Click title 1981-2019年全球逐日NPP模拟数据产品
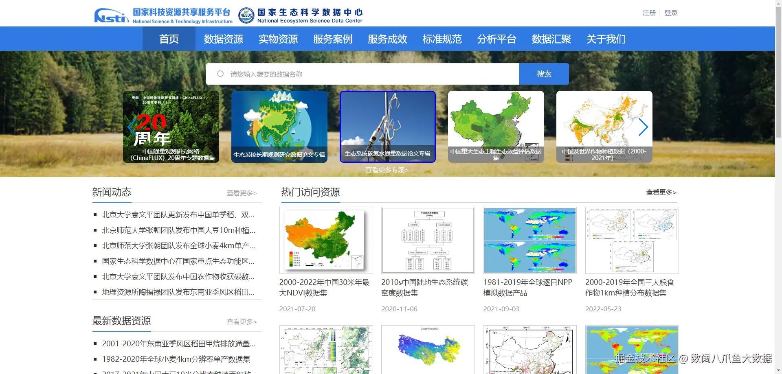 click(x=528, y=288)
